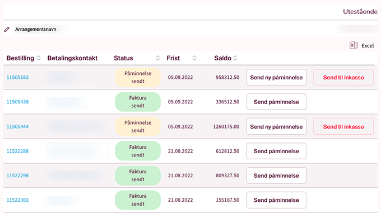
Task: Click Faktura sendt status of order 11522302
Action: tap(138, 200)
